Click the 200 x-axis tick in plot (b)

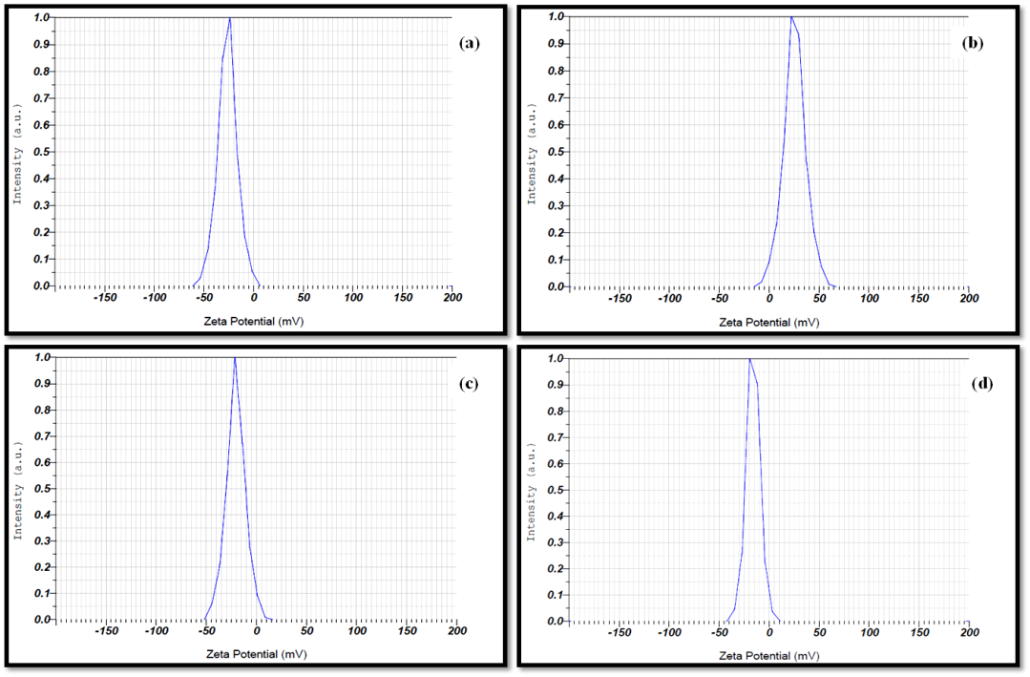click(x=968, y=299)
